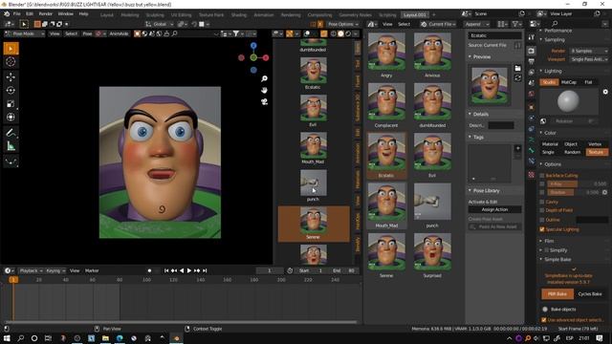Open lighting settings gear icon
Image resolution: width=612 pixels, height=344 pixels.
(605, 92)
